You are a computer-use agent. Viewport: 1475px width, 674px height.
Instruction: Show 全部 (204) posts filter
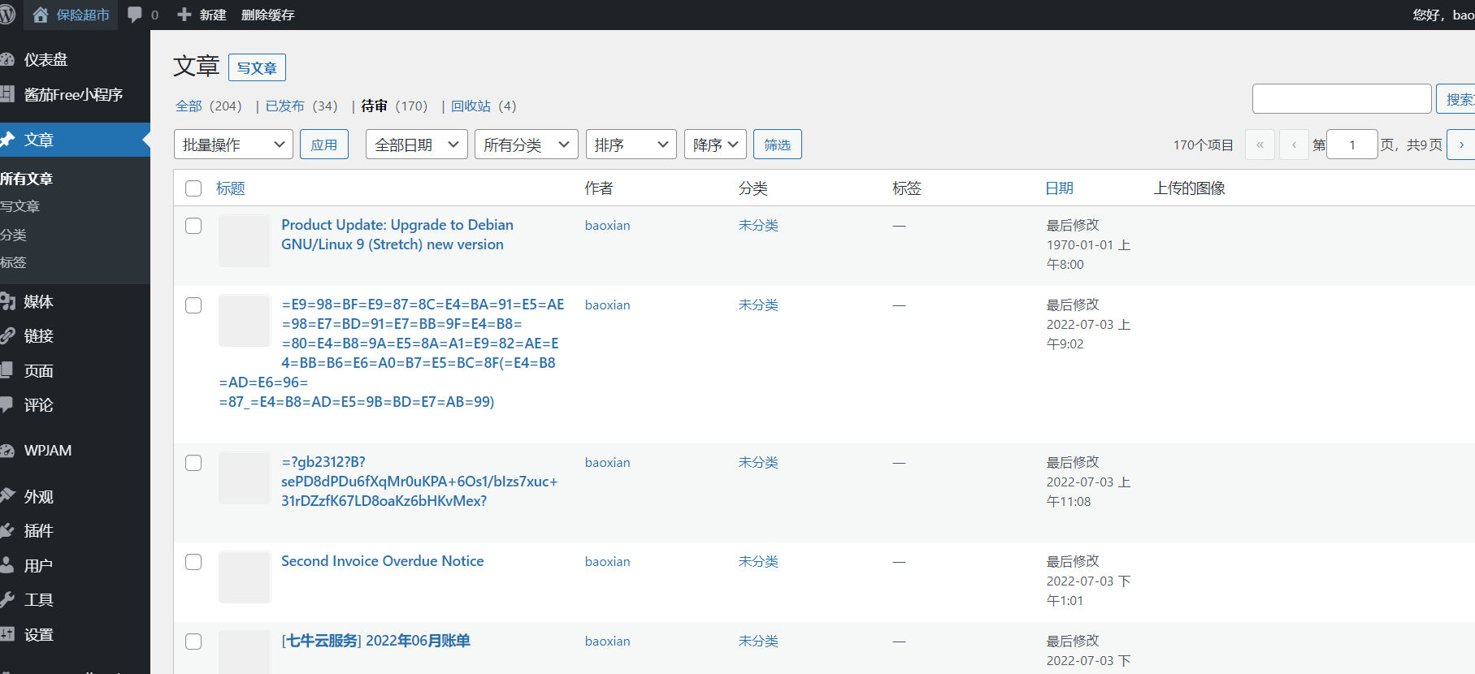pos(208,106)
